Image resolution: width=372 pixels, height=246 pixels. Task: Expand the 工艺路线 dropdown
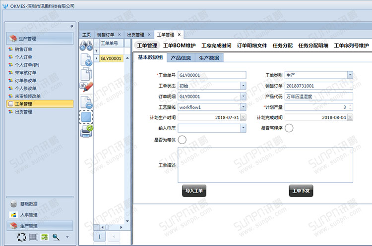[x=243, y=107]
